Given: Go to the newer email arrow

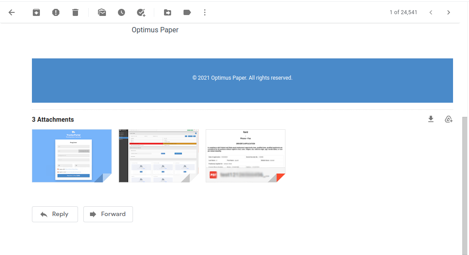Looking at the screenshot, I should click(431, 12).
